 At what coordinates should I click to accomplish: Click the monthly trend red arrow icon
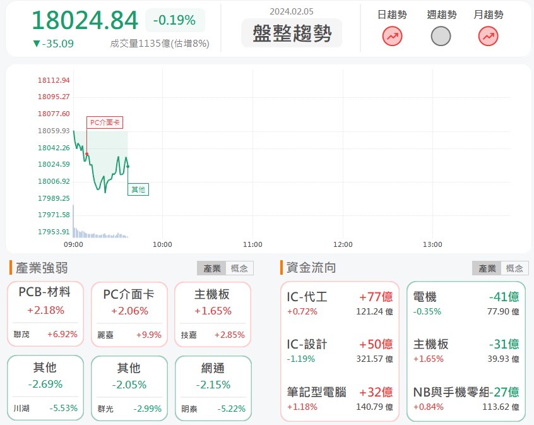click(x=488, y=37)
